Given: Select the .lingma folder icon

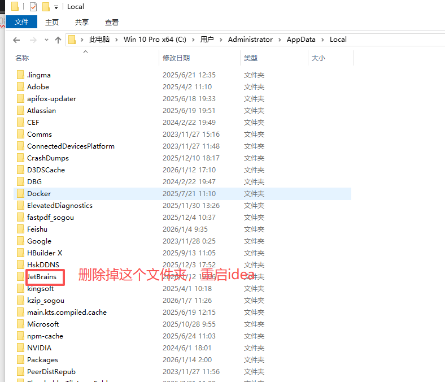Looking at the screenshot, I should (x=20, y=75).
